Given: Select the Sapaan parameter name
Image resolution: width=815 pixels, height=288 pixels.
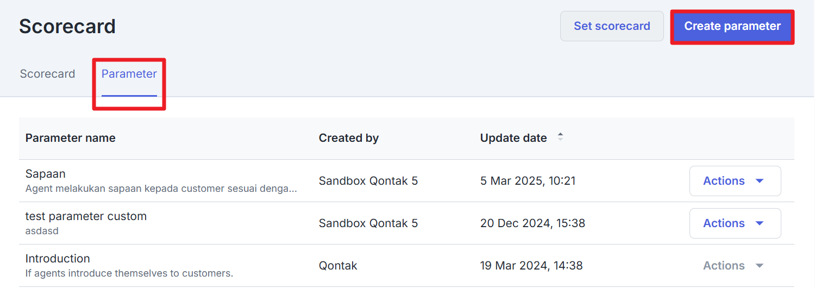Looking at the screenshot, I should pyautogui.click(x=46, y=174).
